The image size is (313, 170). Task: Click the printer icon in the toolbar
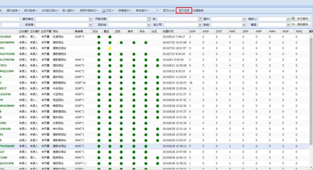click(x=103, y=10)
